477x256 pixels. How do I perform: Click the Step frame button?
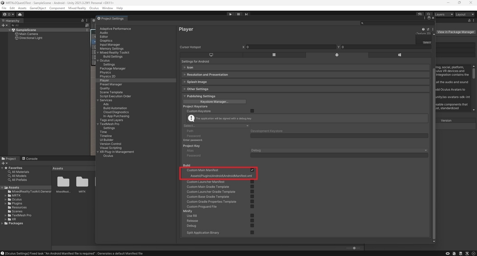click(x=246, y=14)
